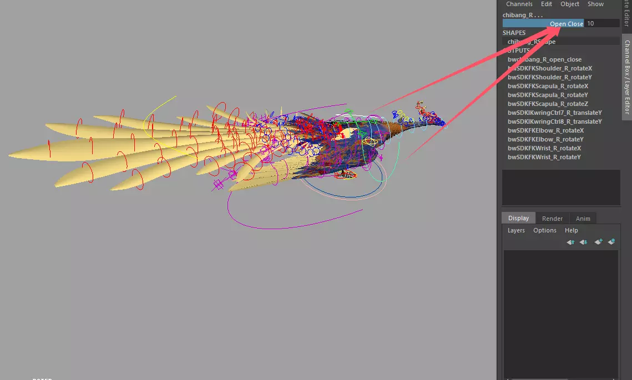
Task: Select bwSDKIKwringCtrl7_R_translateY output
Action: pyautogui.click(x=555, y=113)
